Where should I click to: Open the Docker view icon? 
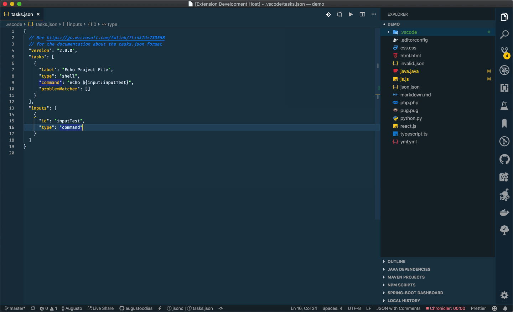pos(504,212)
